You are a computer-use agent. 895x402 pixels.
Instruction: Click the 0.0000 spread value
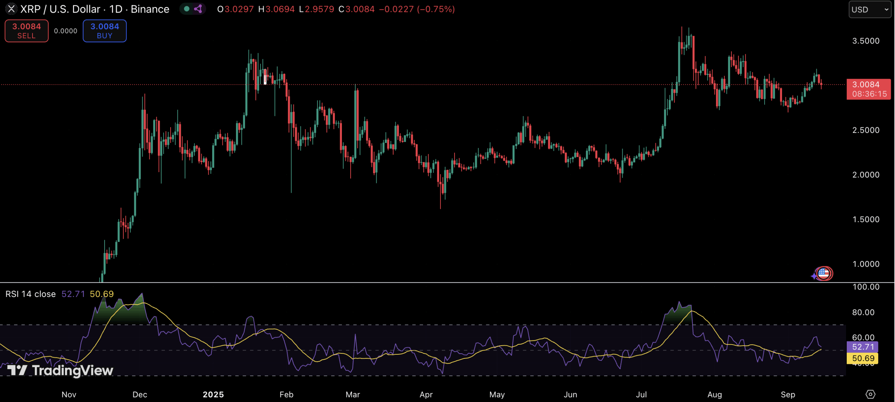65,31
